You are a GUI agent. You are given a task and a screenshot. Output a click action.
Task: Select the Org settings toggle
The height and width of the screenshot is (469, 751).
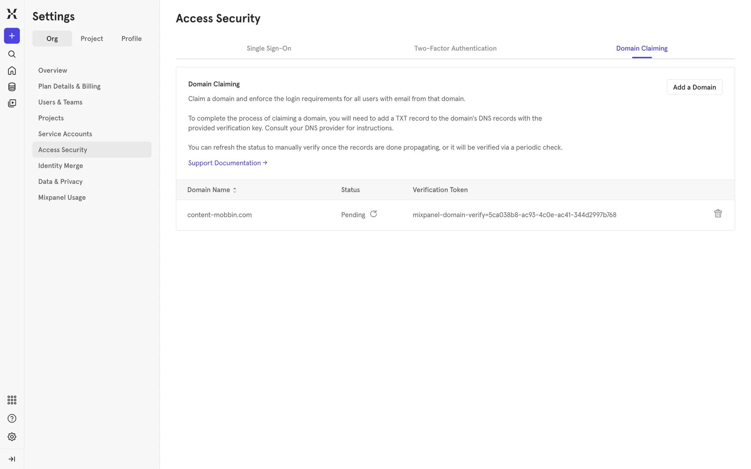pyautogui.click(x=52, y=39)
